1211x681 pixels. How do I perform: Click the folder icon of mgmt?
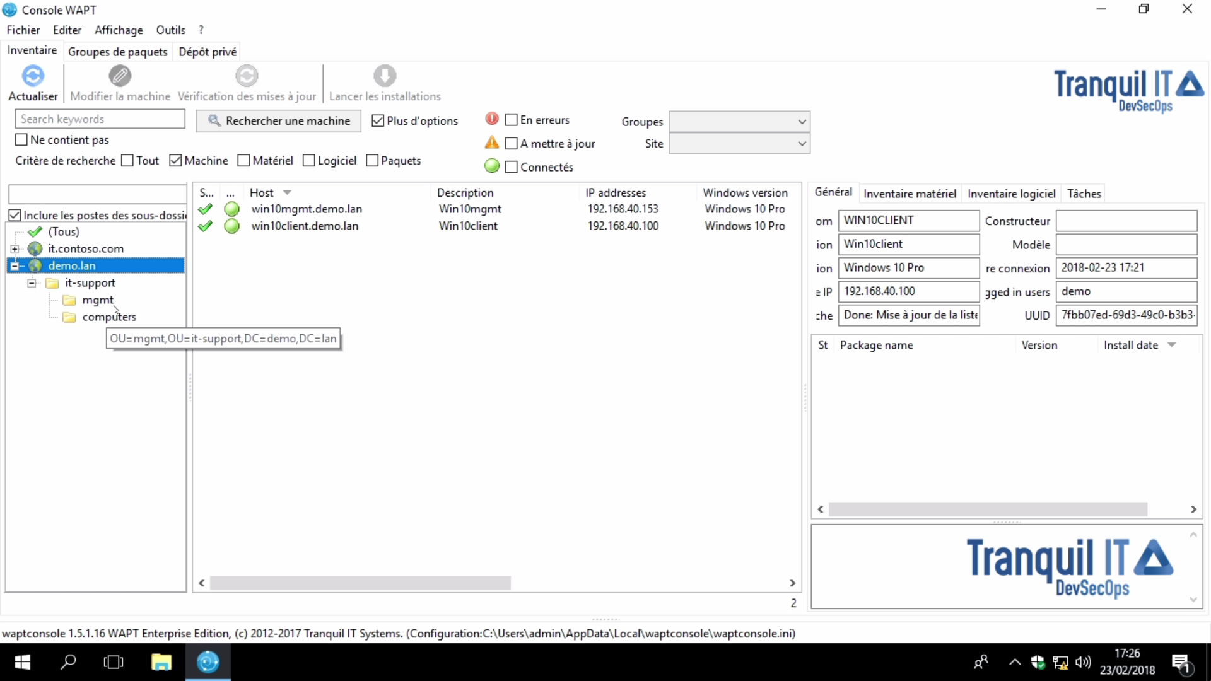tap(69, 300)
